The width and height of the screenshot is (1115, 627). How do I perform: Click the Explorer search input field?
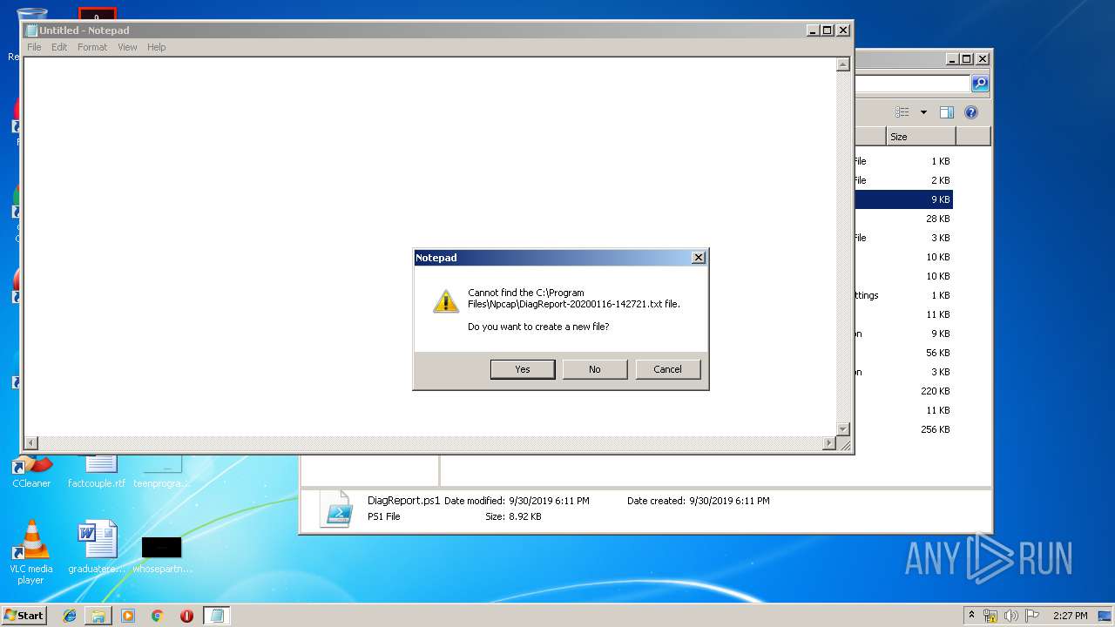912,84
